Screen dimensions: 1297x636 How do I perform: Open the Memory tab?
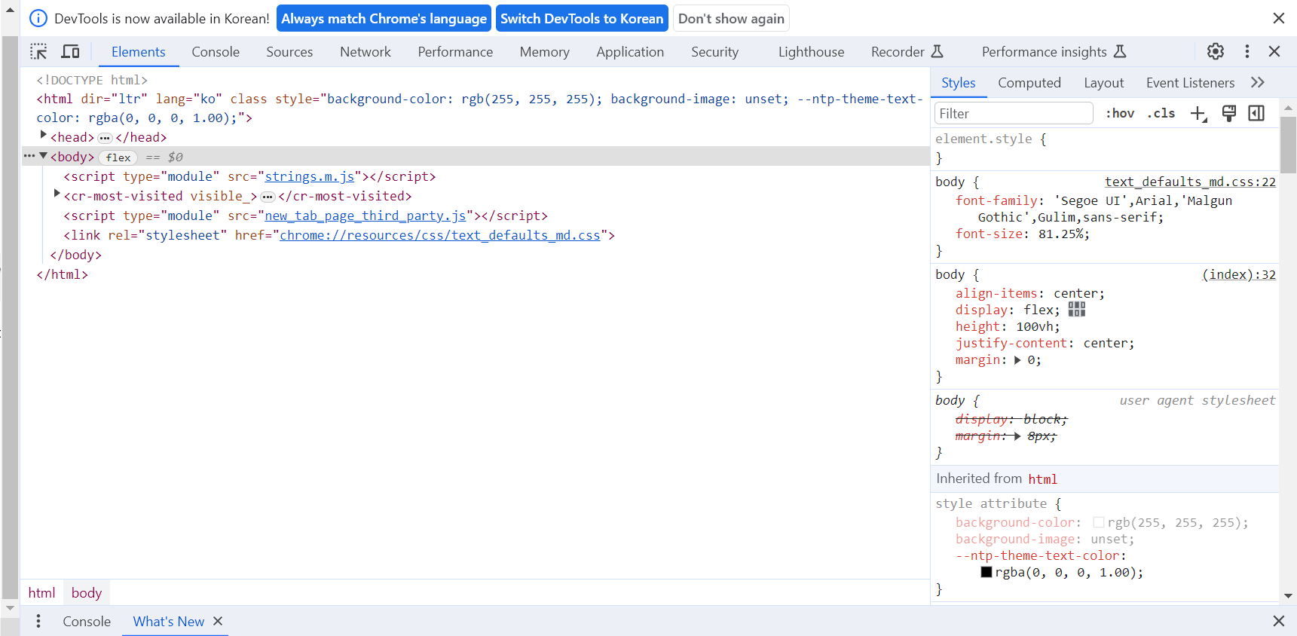pos(544,51)
